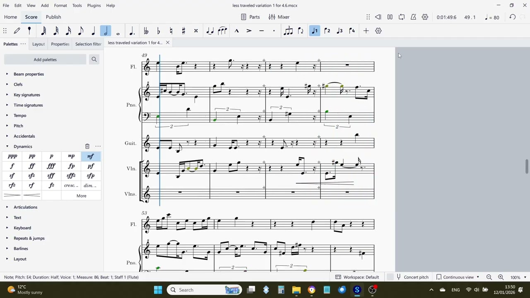This screenshot has width=530, height=298.
Task: Open the Plugins menu
Action: [94, 5]
